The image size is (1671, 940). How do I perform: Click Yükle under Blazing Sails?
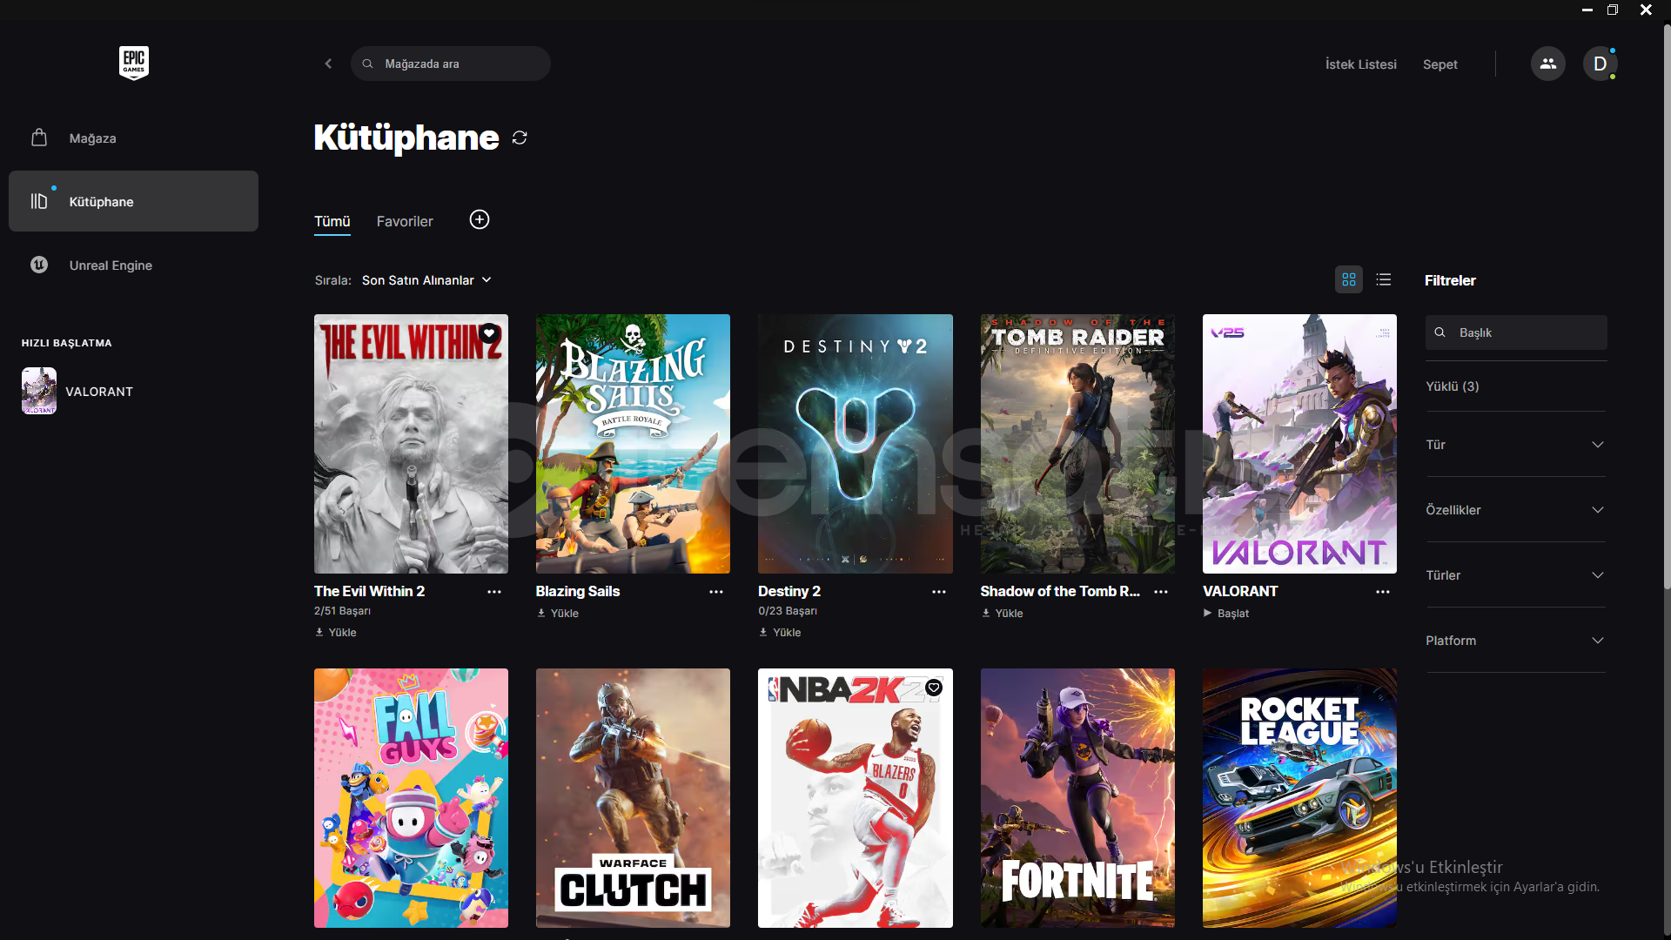tap(558, 614)
